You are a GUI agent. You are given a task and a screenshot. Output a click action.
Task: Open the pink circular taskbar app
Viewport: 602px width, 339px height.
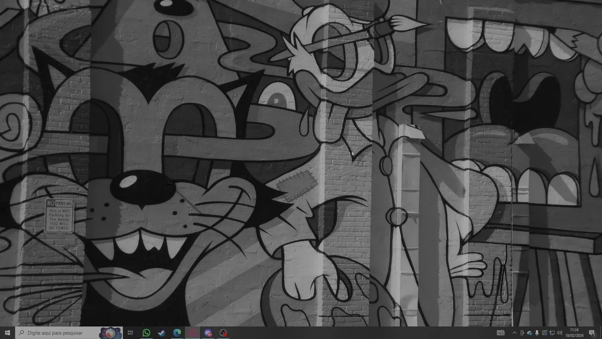(x=193, y=333)
